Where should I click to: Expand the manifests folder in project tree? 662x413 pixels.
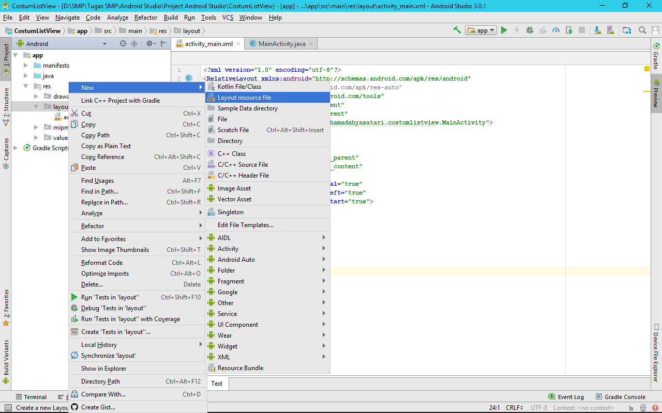pyautogui.click(x=25, y=65)
